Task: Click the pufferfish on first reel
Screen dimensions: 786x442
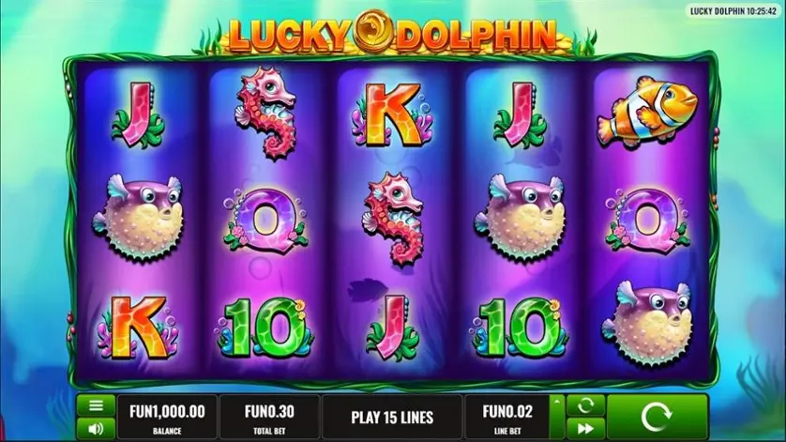Action: point(138,217)
